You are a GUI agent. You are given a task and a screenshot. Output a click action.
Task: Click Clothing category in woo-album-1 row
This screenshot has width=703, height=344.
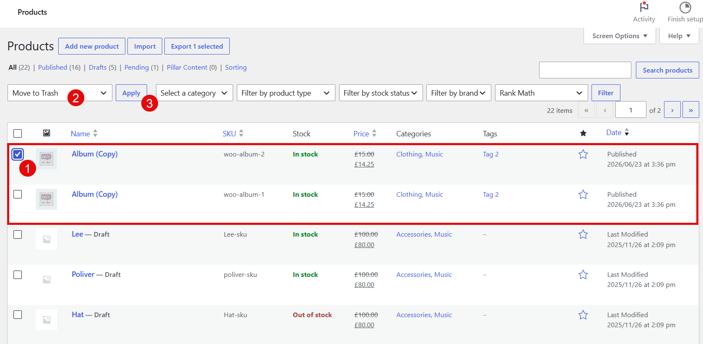click(409, 195)
